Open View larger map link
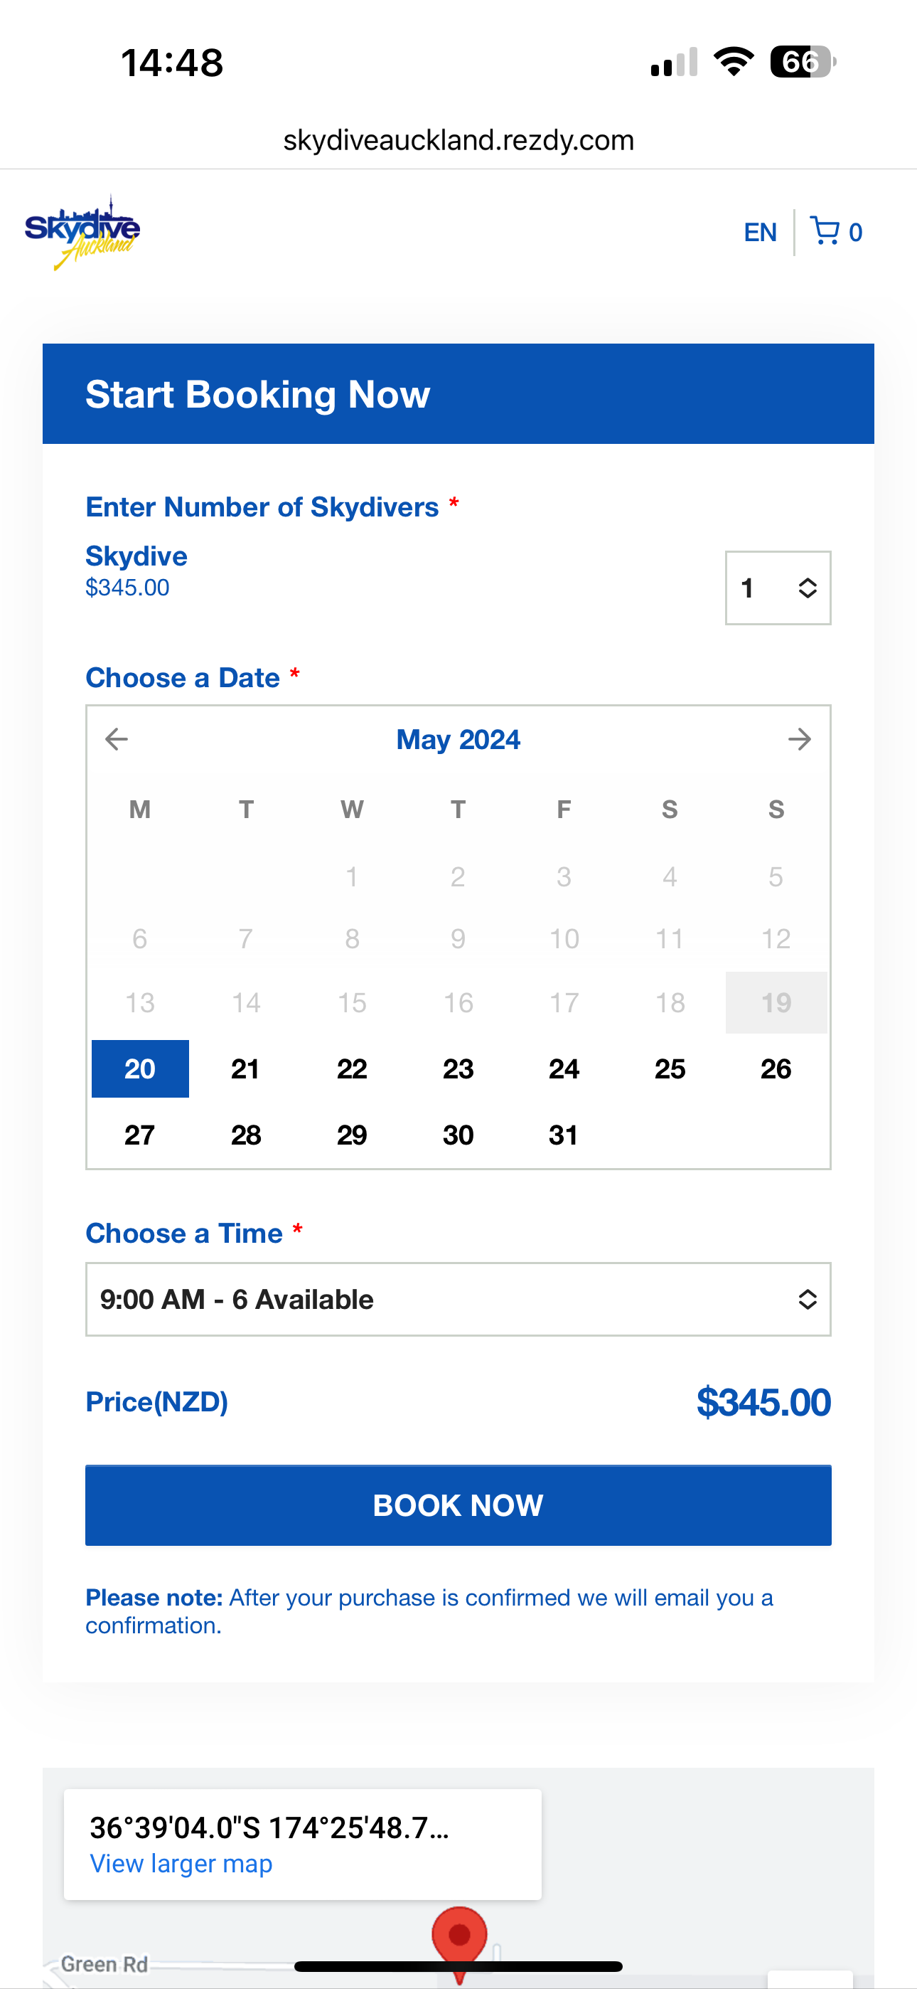This screenshot has height=1989, width=917. pos(181,1863)
